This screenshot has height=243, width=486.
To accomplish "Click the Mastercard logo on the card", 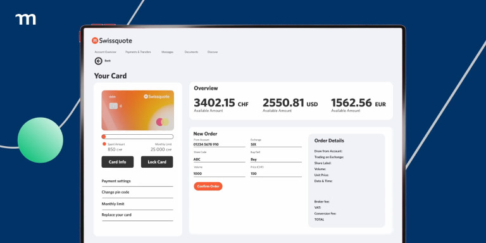I will pos(163,121).
